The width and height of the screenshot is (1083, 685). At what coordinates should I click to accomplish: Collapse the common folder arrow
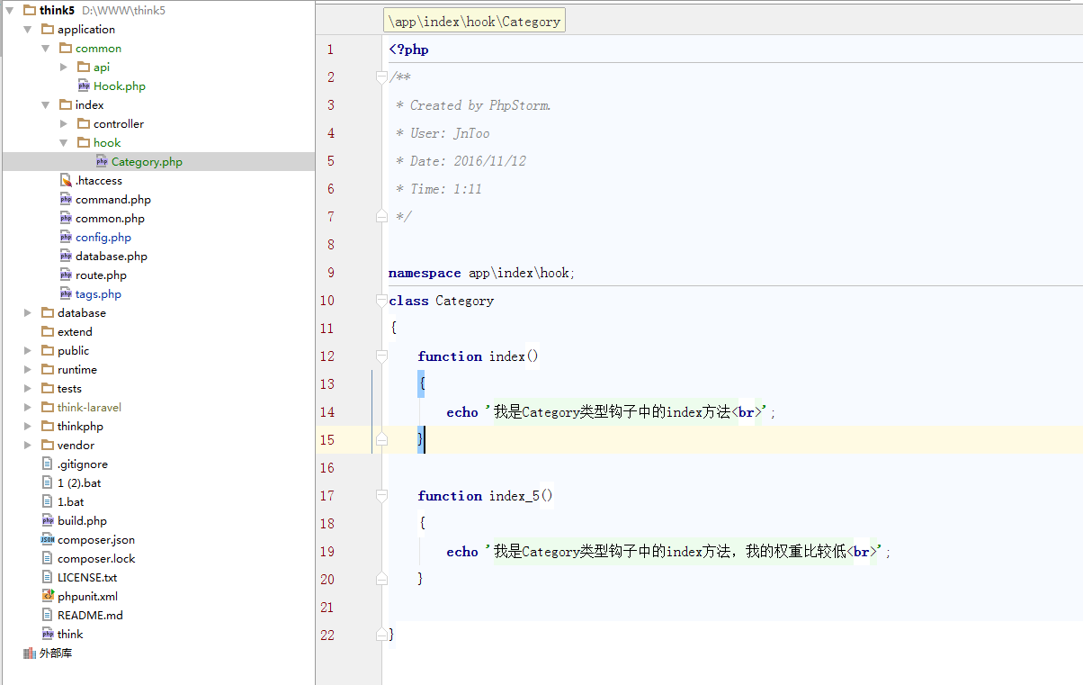pyautogui.click(x=46, y=48)
